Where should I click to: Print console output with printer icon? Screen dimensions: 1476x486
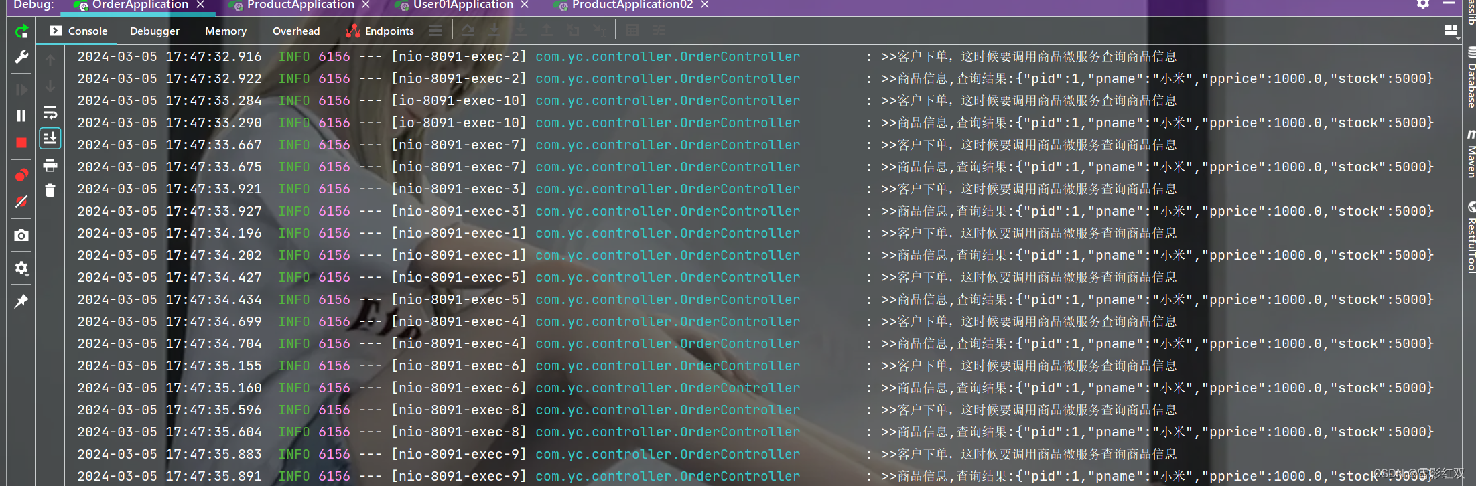[x=50, y=165]
